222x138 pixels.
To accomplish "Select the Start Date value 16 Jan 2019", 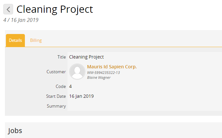I will [x=82, y=96].
